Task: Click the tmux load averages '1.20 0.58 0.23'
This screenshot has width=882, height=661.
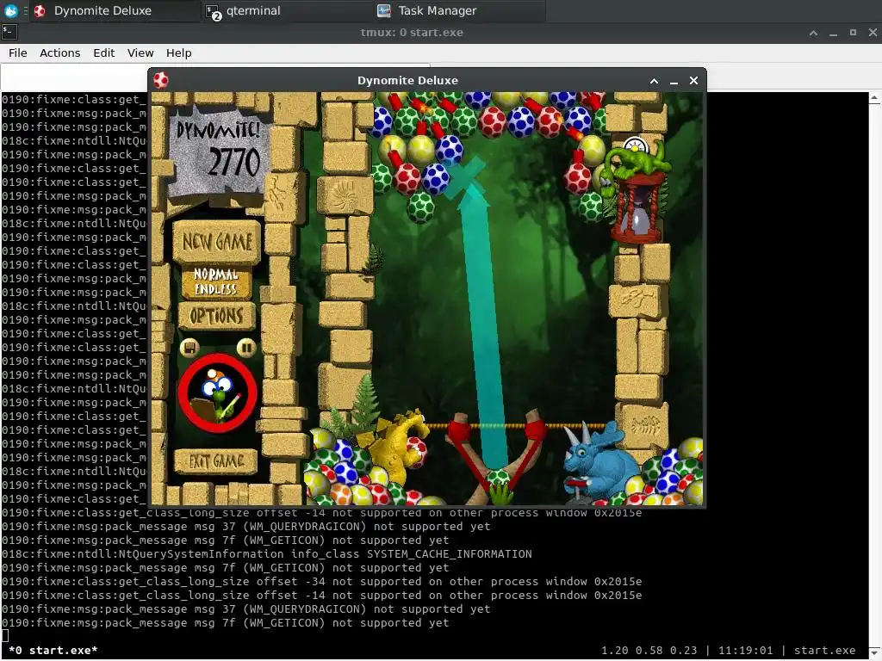Action: pos(649,651)
